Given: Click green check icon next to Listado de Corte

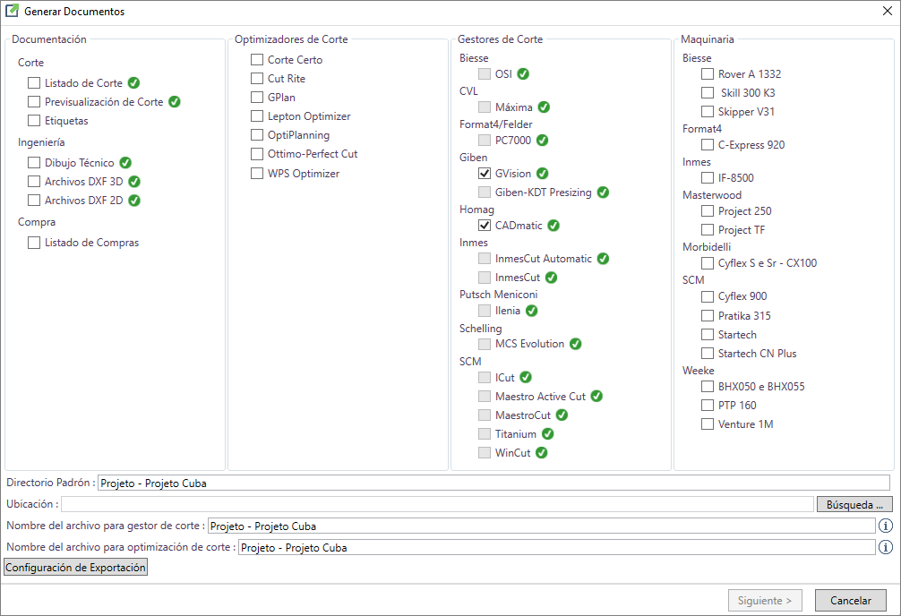Looking at the screenshot, I should coord(133,82).
